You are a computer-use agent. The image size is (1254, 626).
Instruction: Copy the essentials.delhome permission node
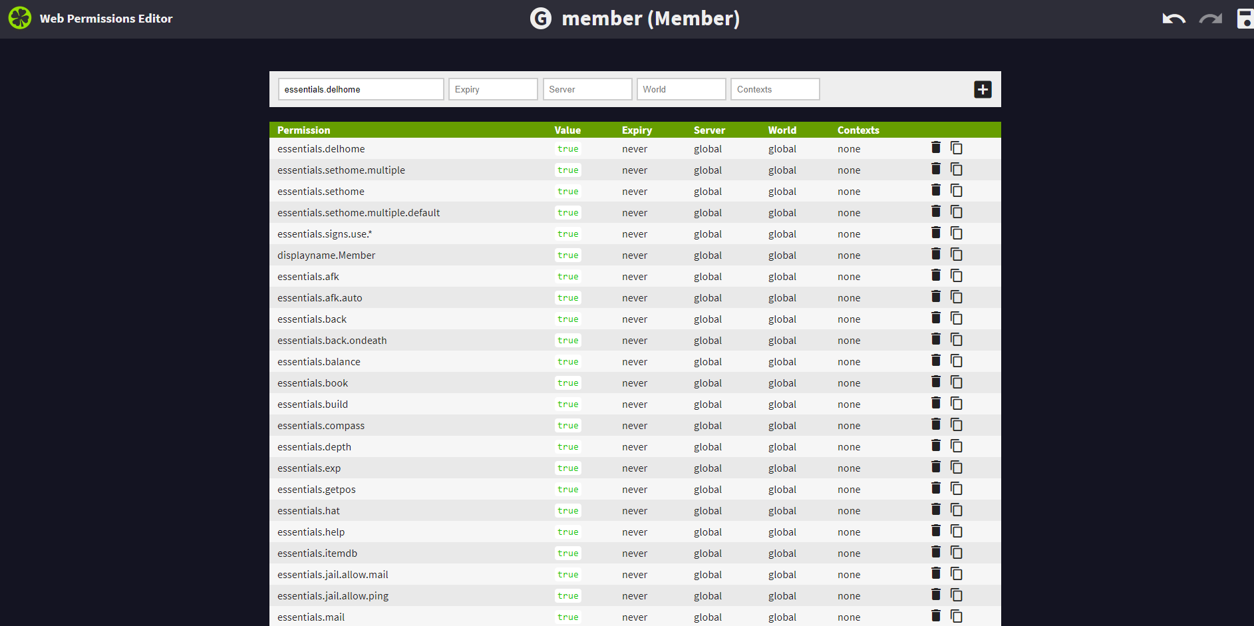coord(957,148)
